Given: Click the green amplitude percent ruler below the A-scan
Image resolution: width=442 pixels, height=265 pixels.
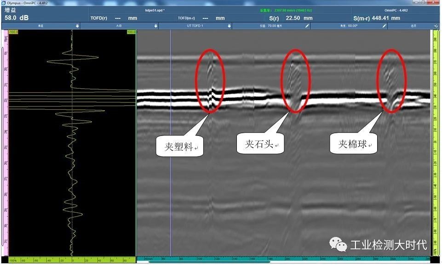Looking at the screenshot, I should (x=72, y=259).
